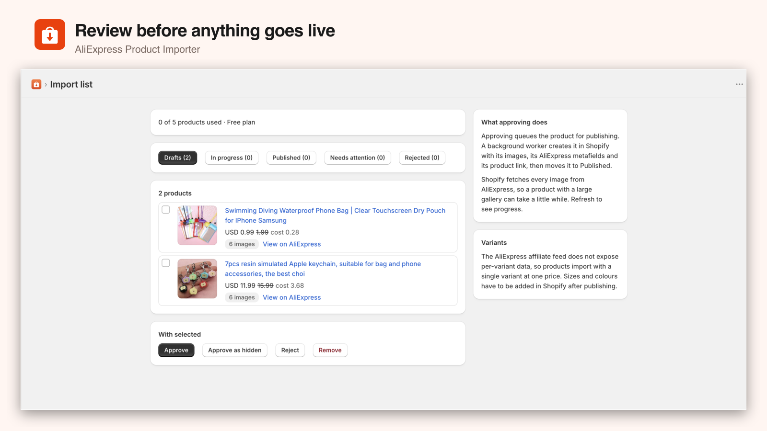Go to the Needs attention (0) tab
Screen dimensions: 767x431
click(x=358, y=158)
